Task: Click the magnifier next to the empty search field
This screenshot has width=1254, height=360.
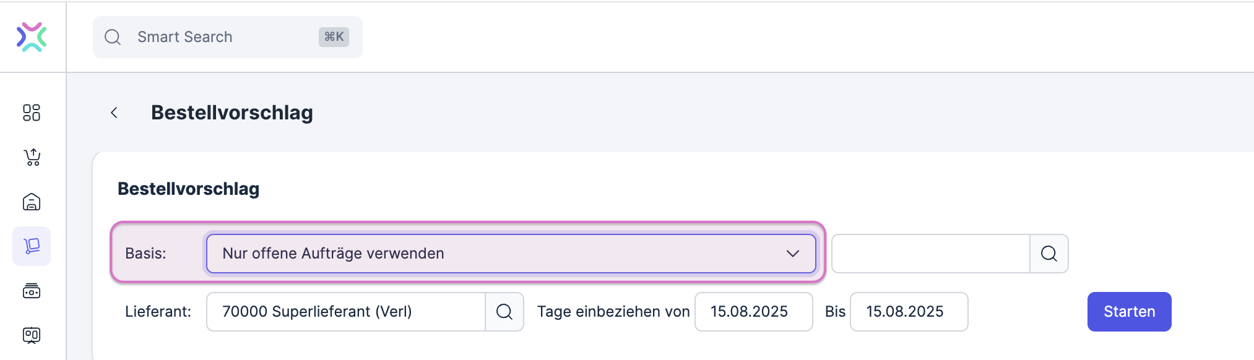Action: pos(1049,253)
